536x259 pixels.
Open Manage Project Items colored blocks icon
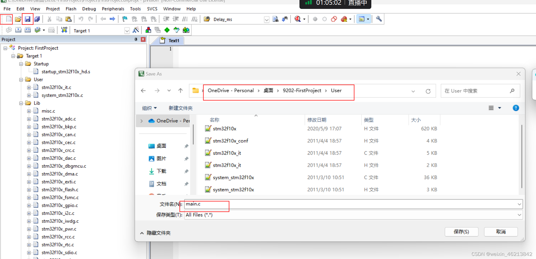click(148, 30)
